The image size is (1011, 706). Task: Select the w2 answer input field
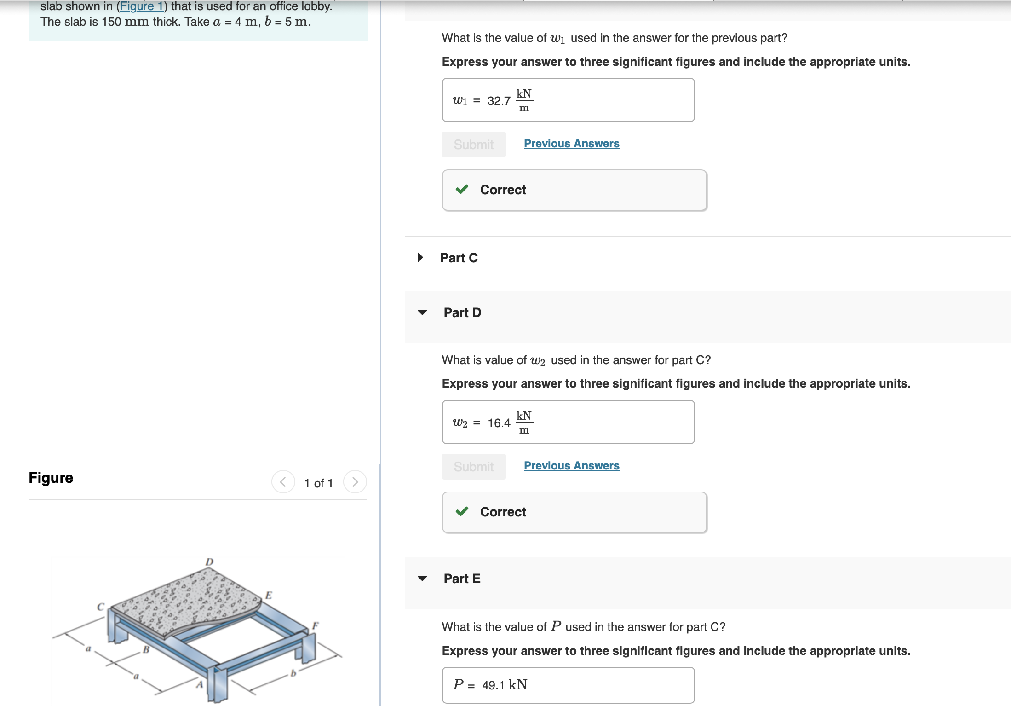coord(568,422)
